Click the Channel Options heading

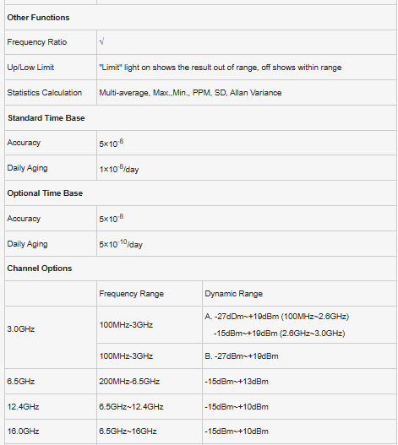pyautogui.click(x=40, y=269)
